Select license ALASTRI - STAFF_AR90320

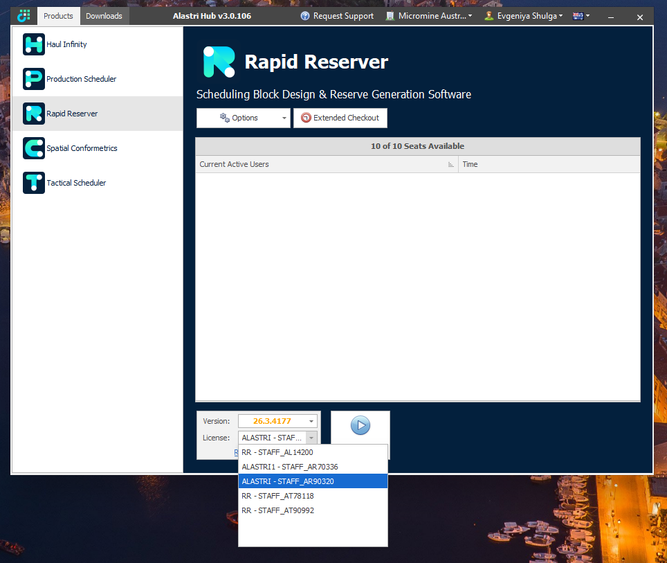313,481
